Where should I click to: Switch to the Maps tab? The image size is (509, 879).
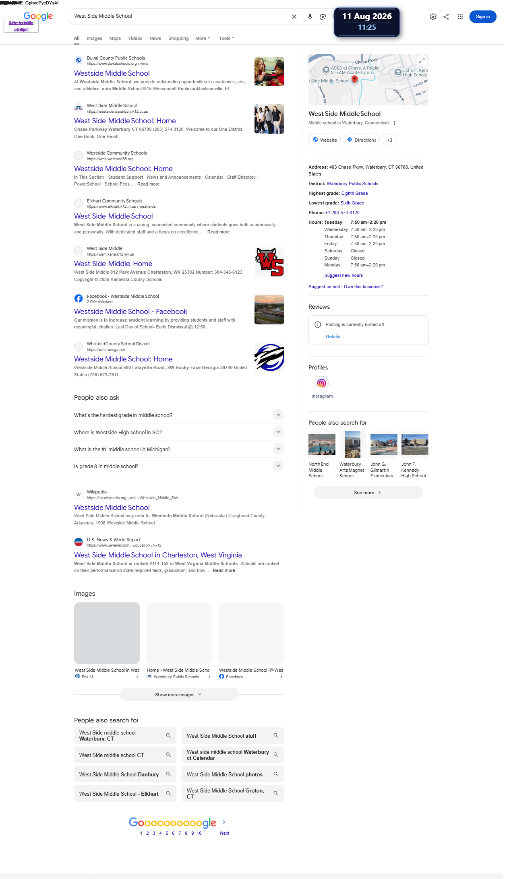(x=115, y=38)
